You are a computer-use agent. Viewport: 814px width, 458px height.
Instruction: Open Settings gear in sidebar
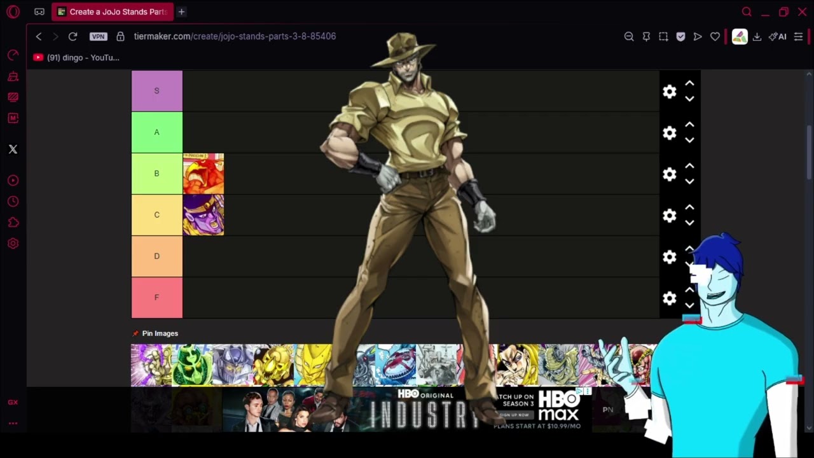point(13,244)
